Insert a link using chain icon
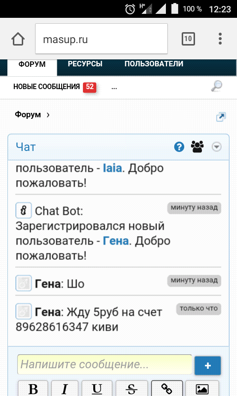The height and width of the screenshot is (396, 237). [x=167, y=388]
